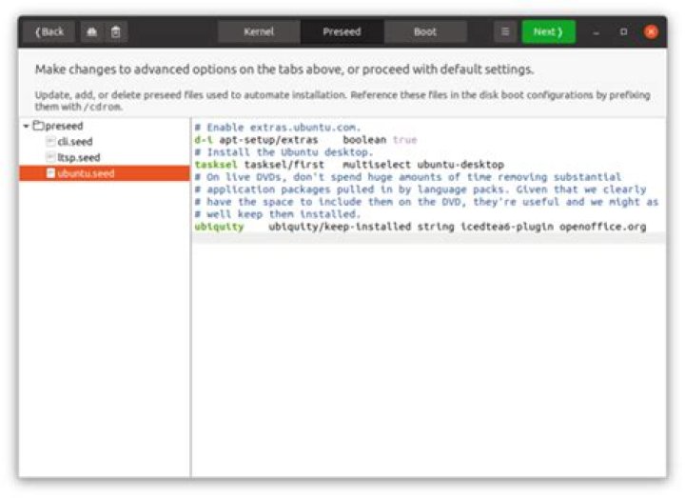
Task: Click the ubiquity/keep-installed line
Action: 421,227
